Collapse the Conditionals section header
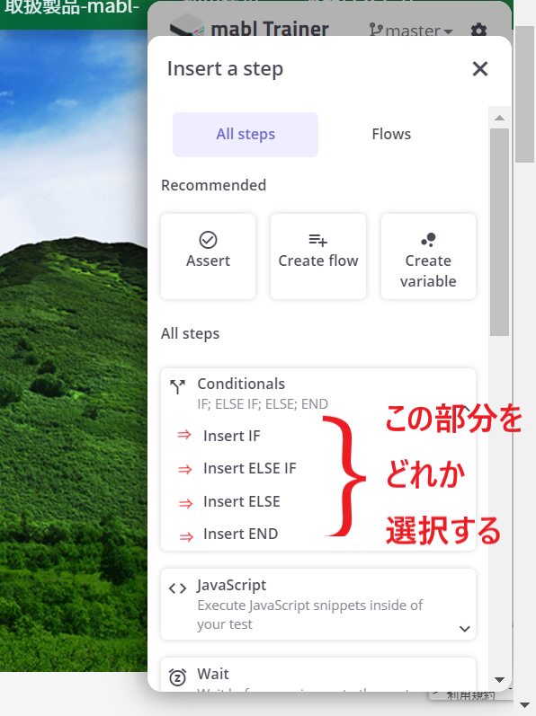Viewport: 536px width, 716px height. [318, 393]
